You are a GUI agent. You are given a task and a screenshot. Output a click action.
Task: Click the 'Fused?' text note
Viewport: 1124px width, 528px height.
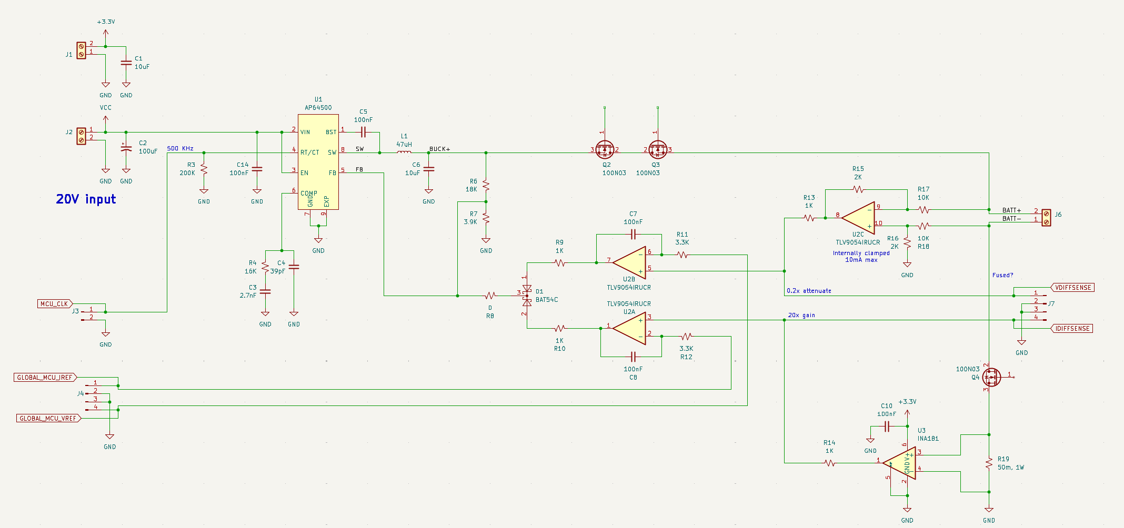1002,275
